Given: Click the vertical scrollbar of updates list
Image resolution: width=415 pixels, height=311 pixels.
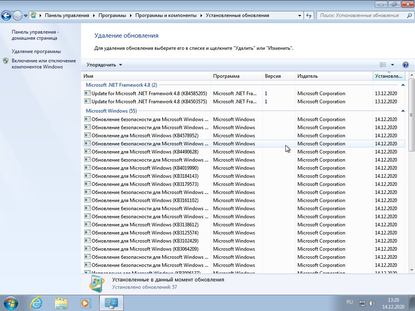Looking at the screenshot, I should click(x=411, y=182).
